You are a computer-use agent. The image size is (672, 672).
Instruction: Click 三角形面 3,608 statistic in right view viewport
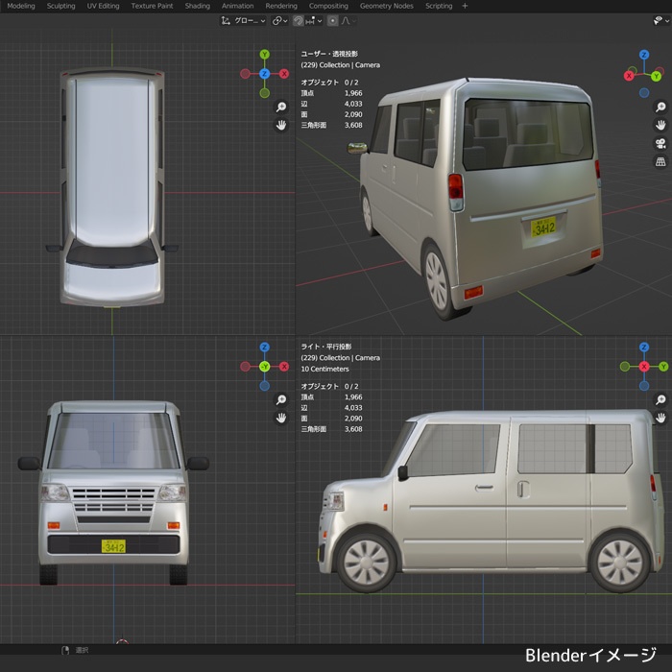point(332,429)
